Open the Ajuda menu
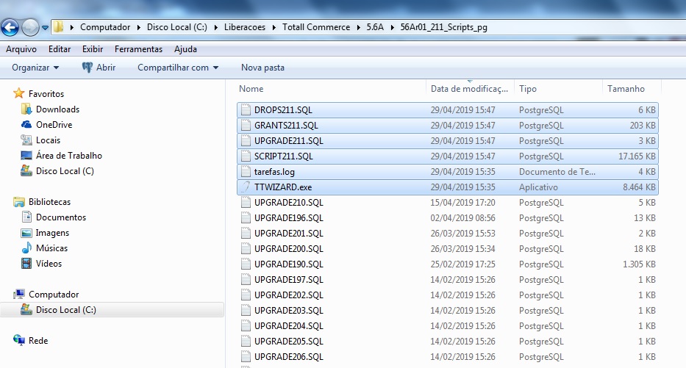 (x=185, y=49)
